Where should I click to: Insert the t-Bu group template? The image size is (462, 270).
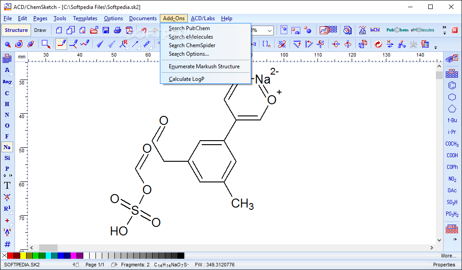pos(452,120)
